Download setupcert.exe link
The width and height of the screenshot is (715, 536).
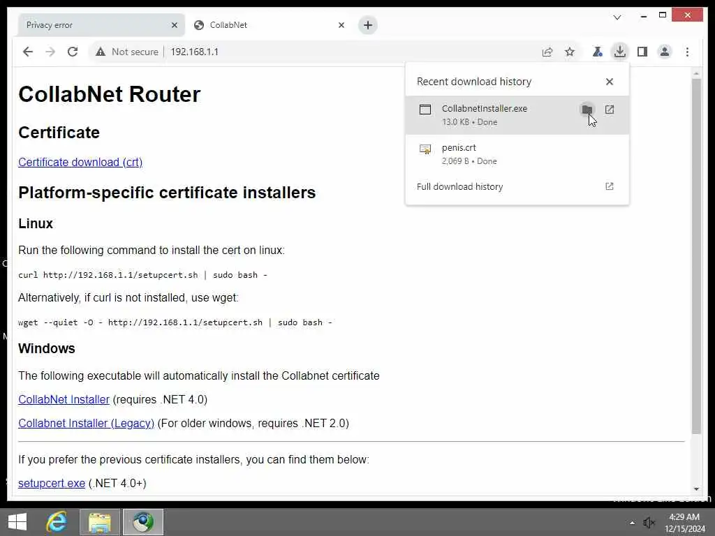click(x=52, y=483)
